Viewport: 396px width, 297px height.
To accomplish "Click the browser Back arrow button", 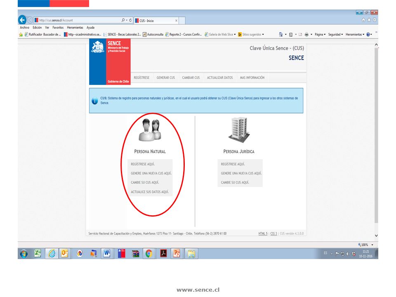I will click(x=22, y=20).
